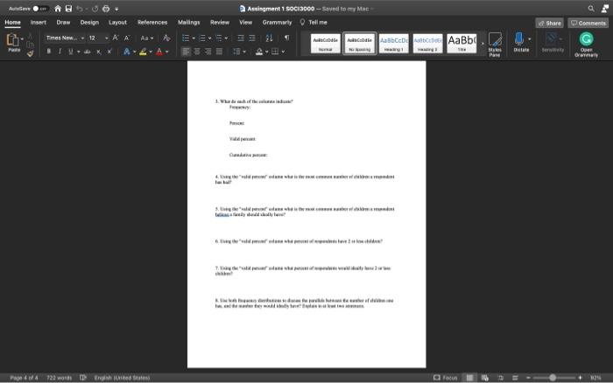Screen dimensions: 613x383
Task: Click the Redo icon in title bar
Action: click(x=95, y=9)
